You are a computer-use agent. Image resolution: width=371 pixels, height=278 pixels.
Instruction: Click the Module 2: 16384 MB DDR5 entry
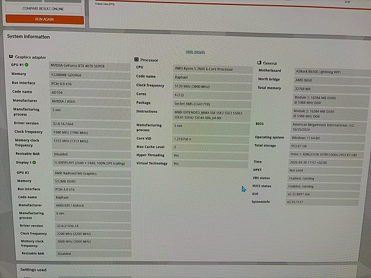click(330, 114)
